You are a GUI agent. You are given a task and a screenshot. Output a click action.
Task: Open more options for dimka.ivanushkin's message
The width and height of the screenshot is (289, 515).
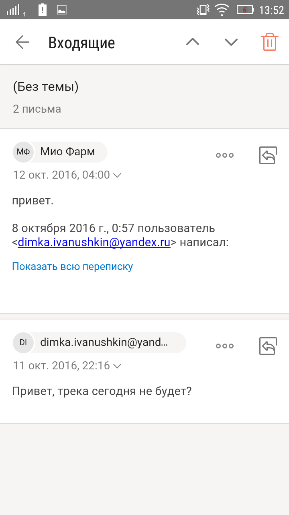click(225, 346)
